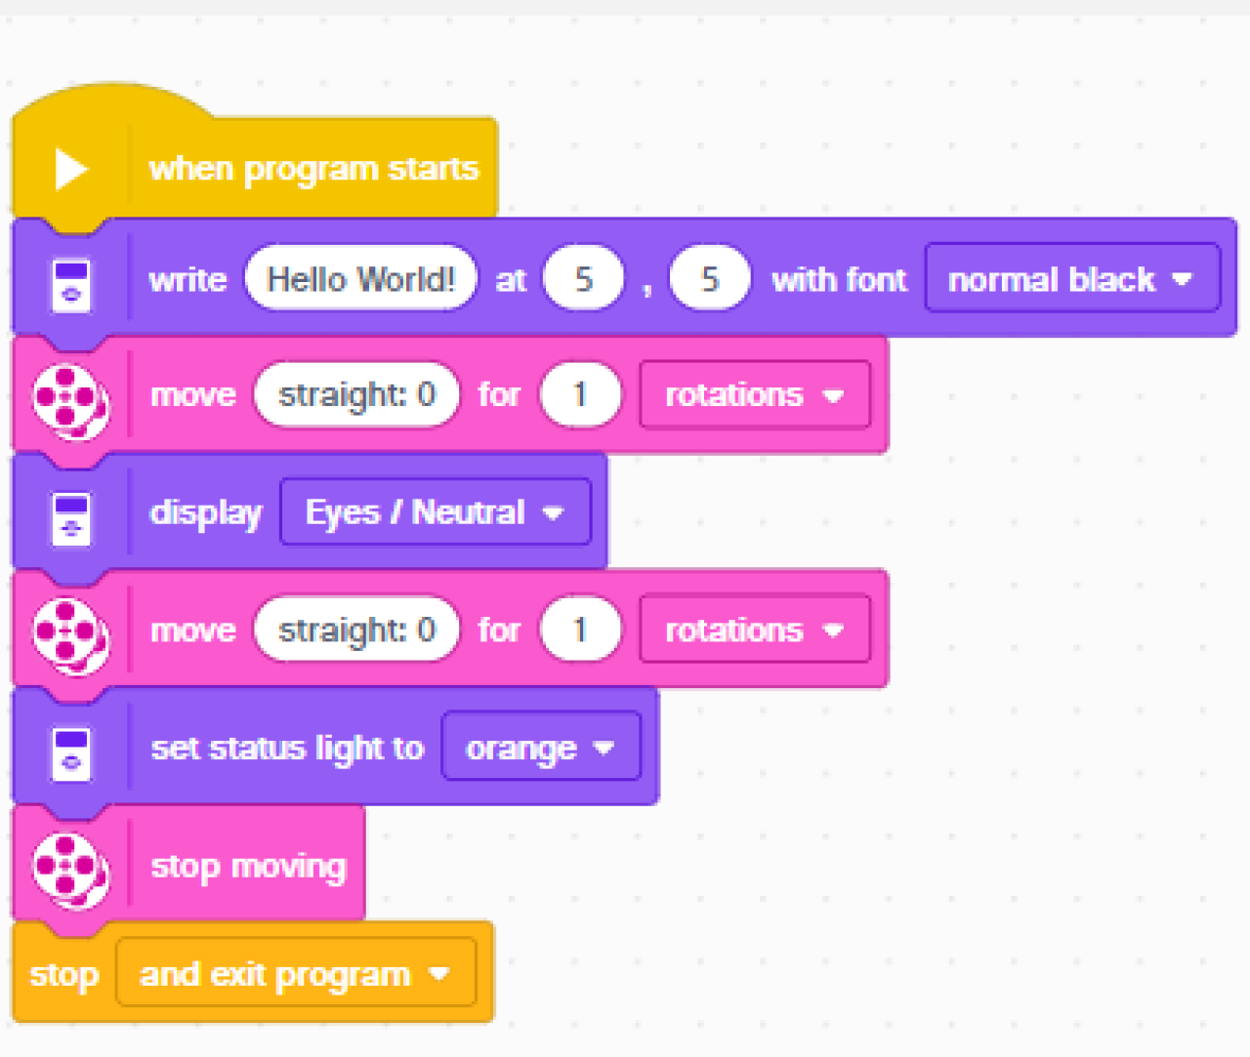Click the second coordinate field after the comma

[x=710, y=279]
